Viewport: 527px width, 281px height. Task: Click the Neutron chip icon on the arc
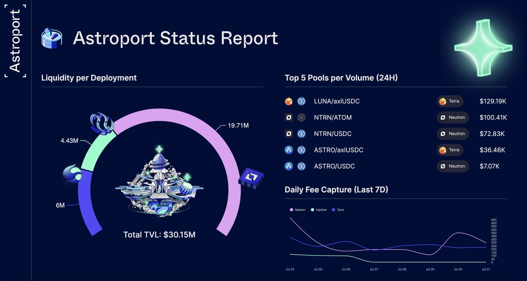click(x=251, y=178)
